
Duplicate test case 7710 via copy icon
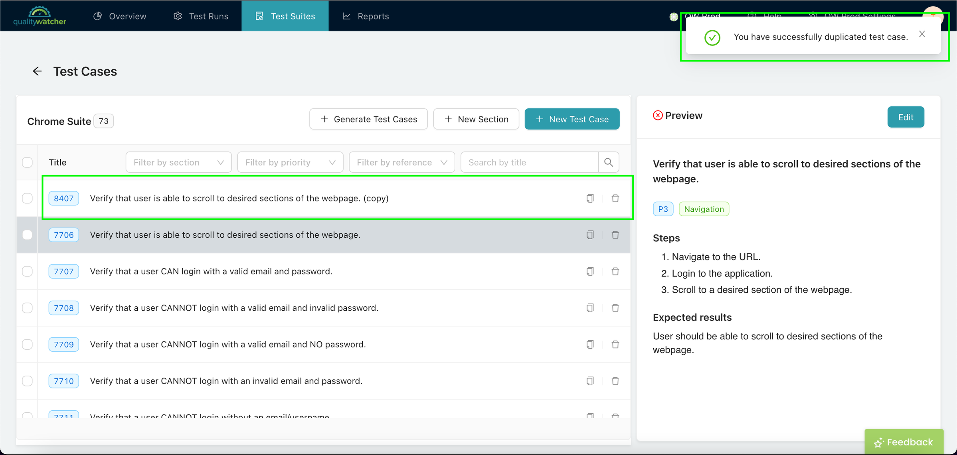click(590, 381)
